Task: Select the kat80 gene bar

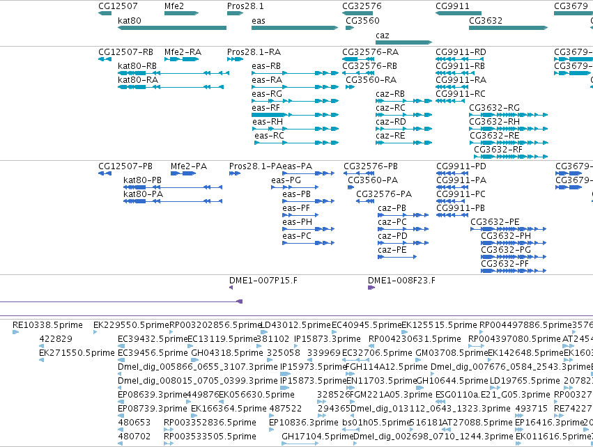Action: click(x=172, y=28)
